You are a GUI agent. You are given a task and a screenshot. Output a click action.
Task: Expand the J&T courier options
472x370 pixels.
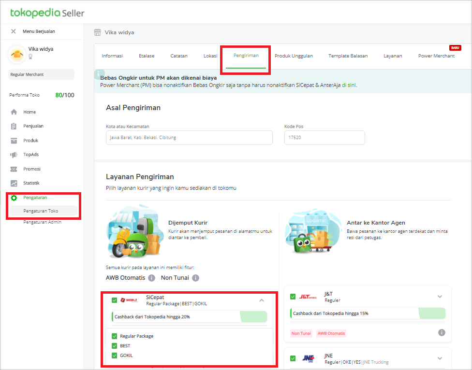pos(440,297)
